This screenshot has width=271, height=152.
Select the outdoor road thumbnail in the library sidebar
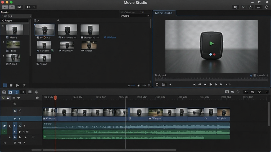(13, 44)
